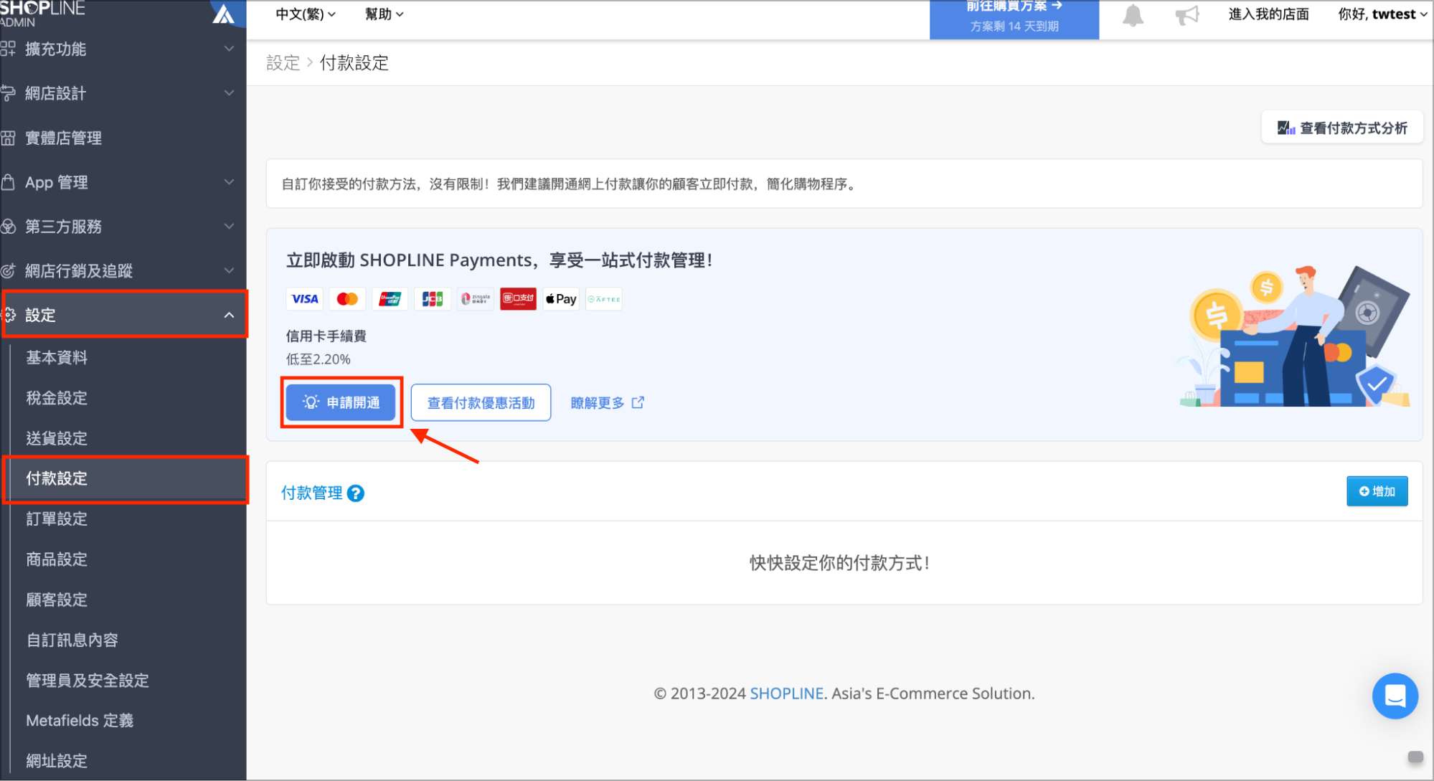Click the 付款管理 help question mark icon
This screenshot has width=1434, height=781.
[356, 493]
